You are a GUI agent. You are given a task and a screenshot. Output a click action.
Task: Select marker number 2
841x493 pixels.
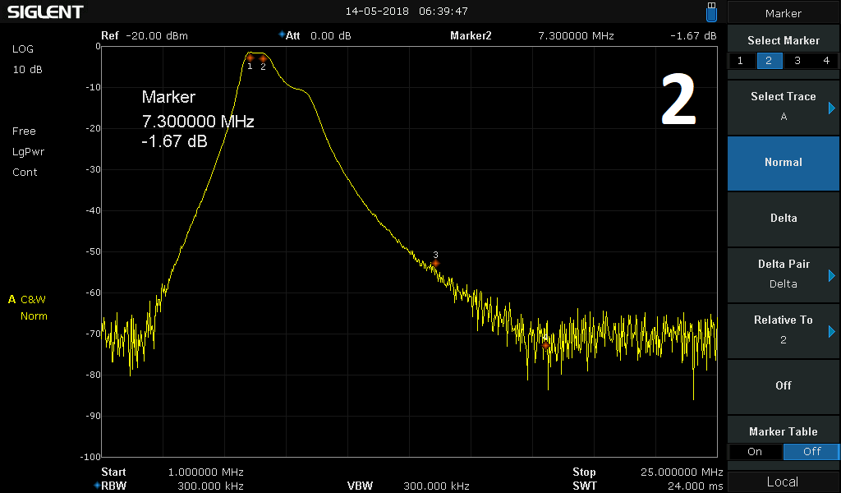click(x=769, y=61)
